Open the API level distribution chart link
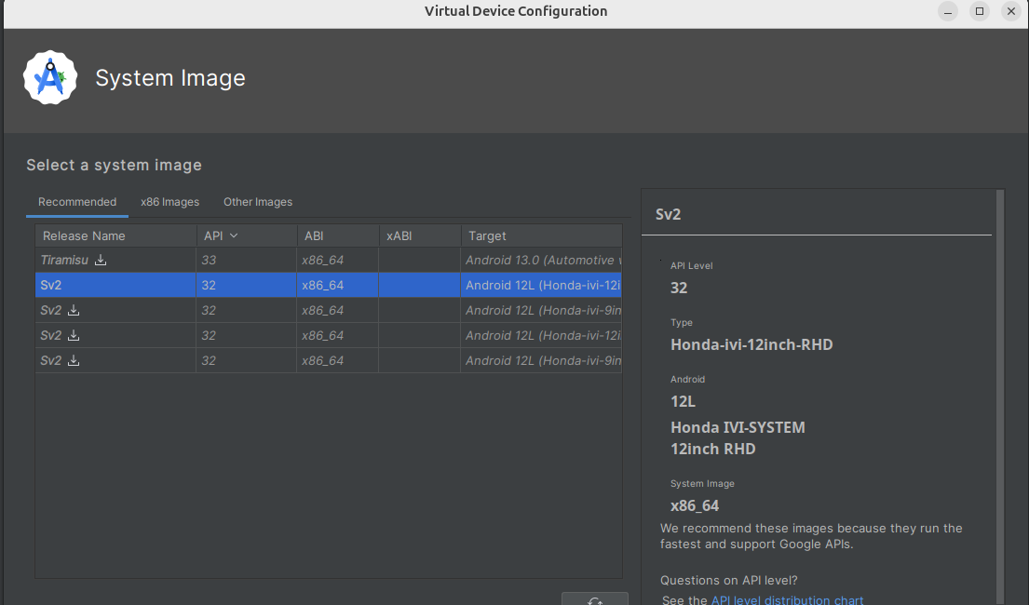 click(787, 599)
